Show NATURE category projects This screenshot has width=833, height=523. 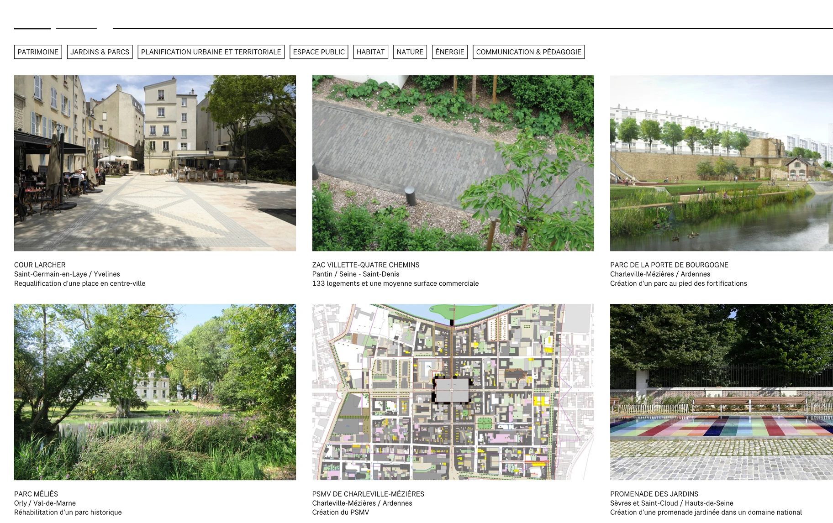(410, 52)
